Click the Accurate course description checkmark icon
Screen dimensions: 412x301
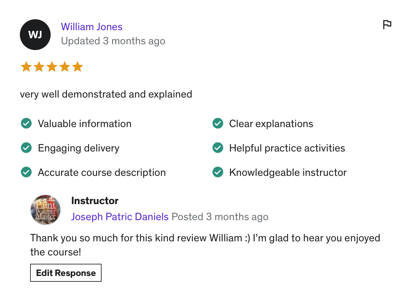click(x=26, y=172)
